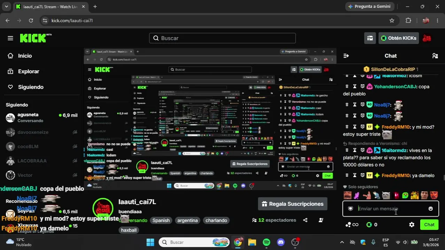Open the creator dashboard icon in Kick header
445x250 pixels.
tap(370, 38)
